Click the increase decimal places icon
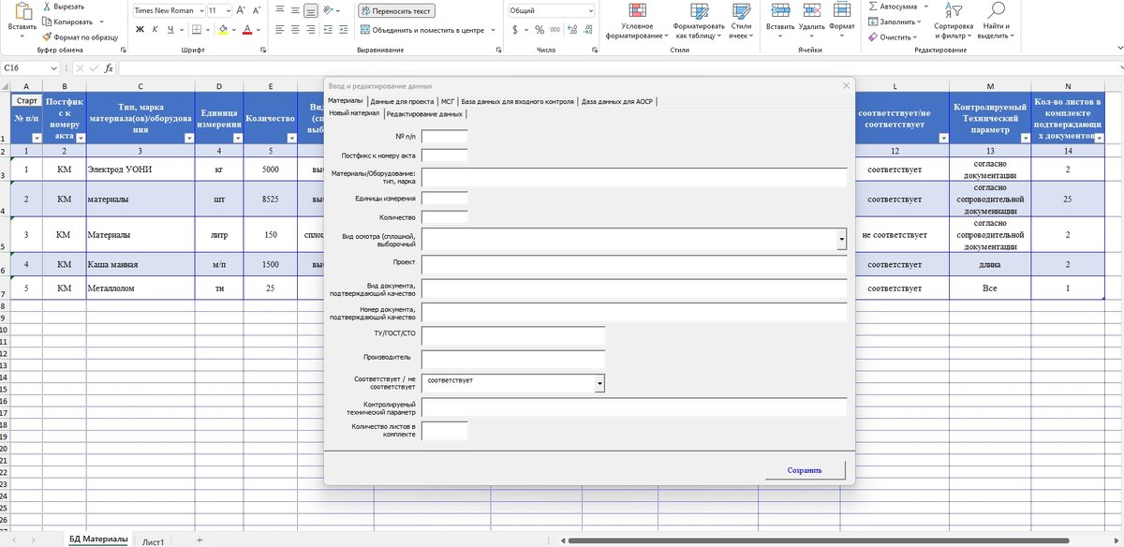The height and width of the screenshot is (547, 1124). 570,29
